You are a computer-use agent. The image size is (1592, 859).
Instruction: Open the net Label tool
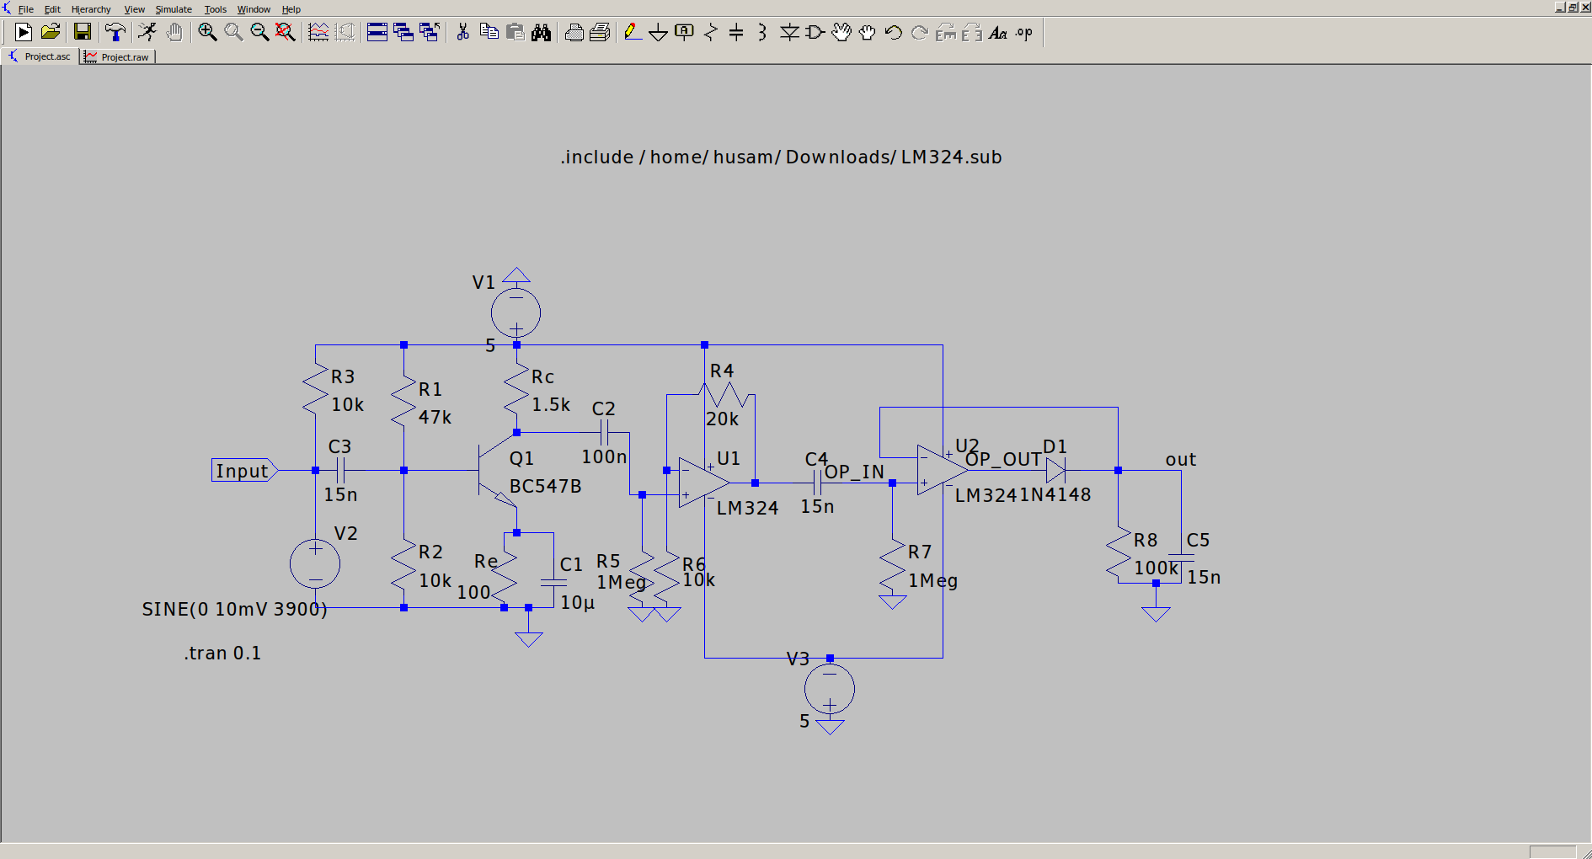[x=682, y=32]
